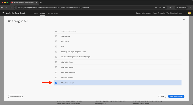Open site information icon in address bar
Image resolution: width=193 pixels, height=105 pixels.
click(16, 8)
